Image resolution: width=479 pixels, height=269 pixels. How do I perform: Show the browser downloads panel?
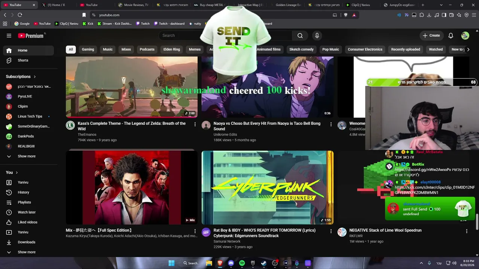pos(429,15)
